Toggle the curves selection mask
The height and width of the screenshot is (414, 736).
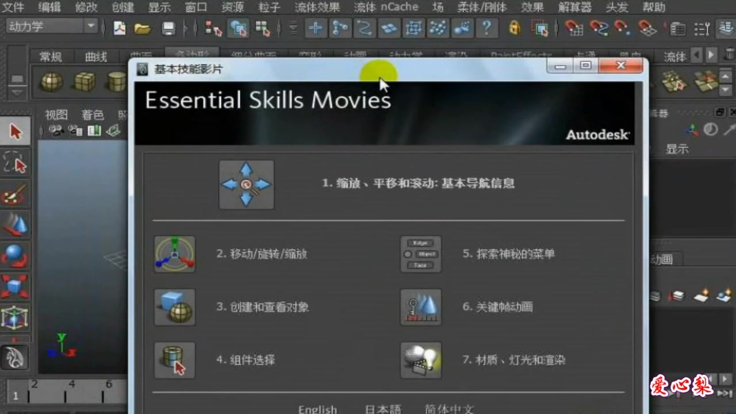pos(365,28)
